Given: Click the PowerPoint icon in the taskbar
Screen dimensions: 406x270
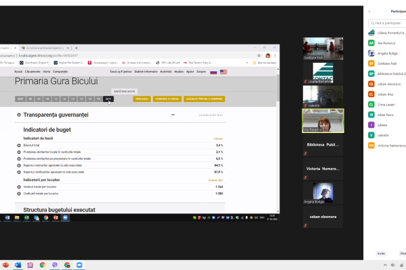Looking at the screenshot, I should click(6, 265).
